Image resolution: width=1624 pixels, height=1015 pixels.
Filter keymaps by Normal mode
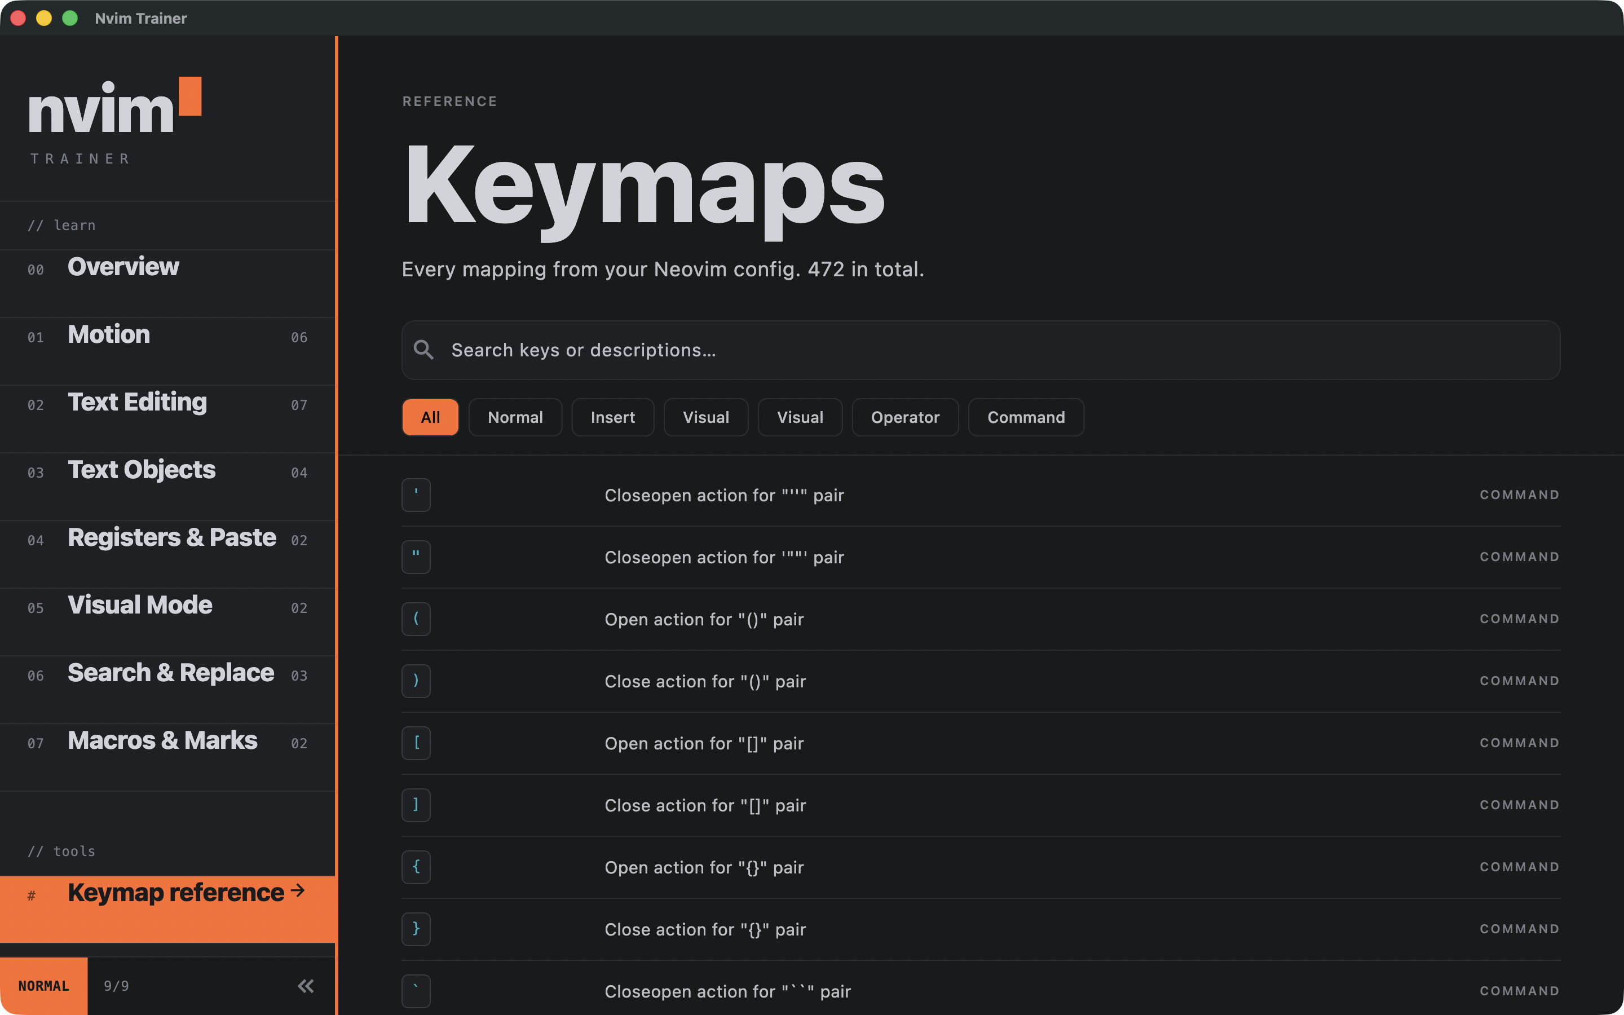pyautogui.click(x=515, y=417)
